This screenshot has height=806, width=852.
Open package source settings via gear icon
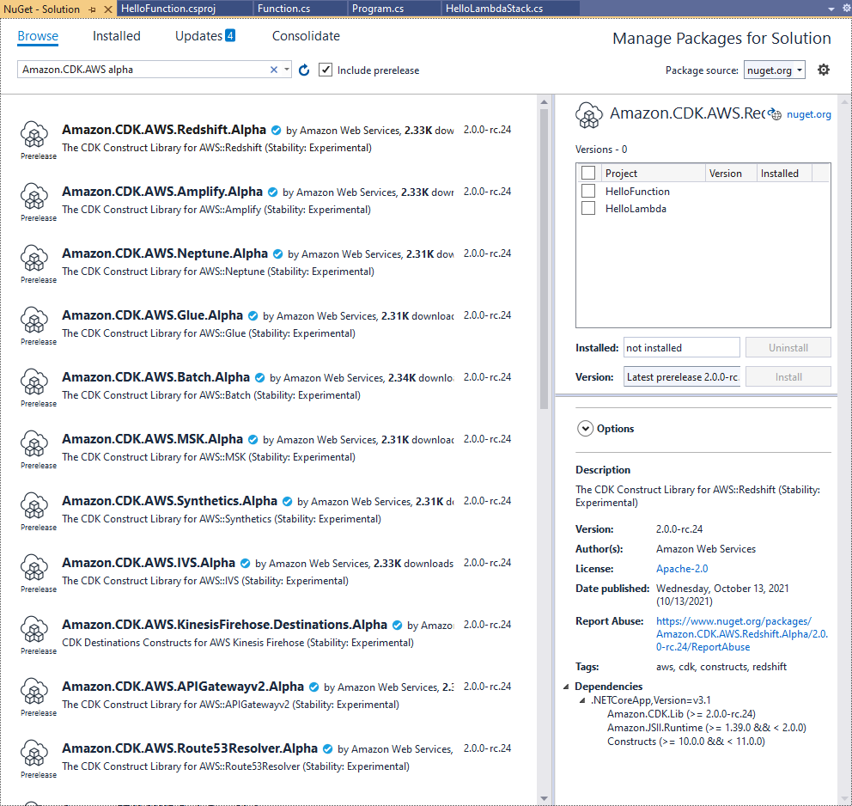click(823, 70)
